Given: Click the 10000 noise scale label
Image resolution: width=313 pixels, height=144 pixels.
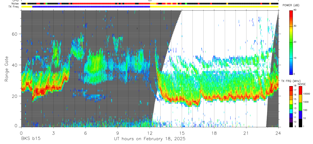Looking at the screenshot, I should pos(307,94).
